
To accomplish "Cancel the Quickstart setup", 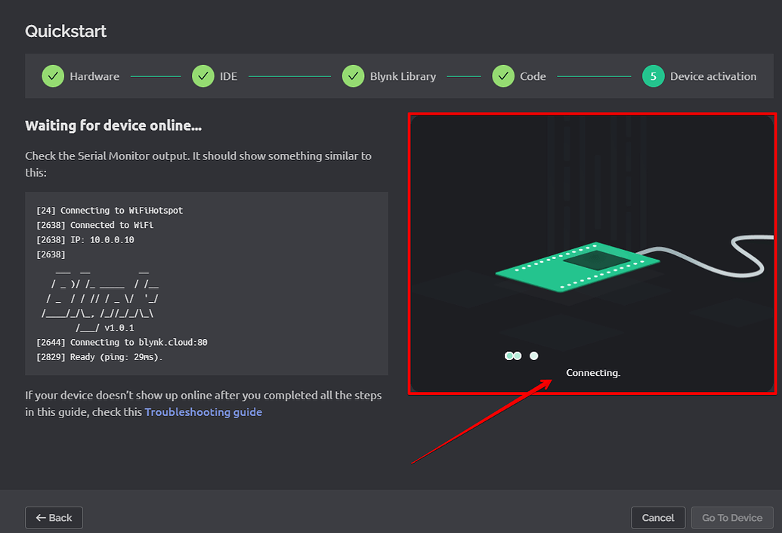I will pos(657,517).
